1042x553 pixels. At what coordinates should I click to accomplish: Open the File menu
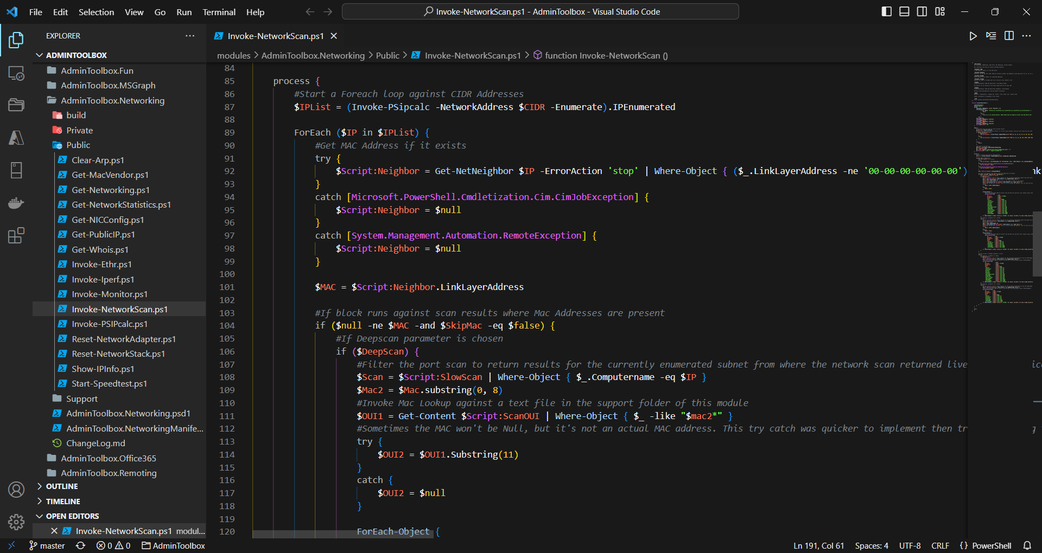pos(36,12)
